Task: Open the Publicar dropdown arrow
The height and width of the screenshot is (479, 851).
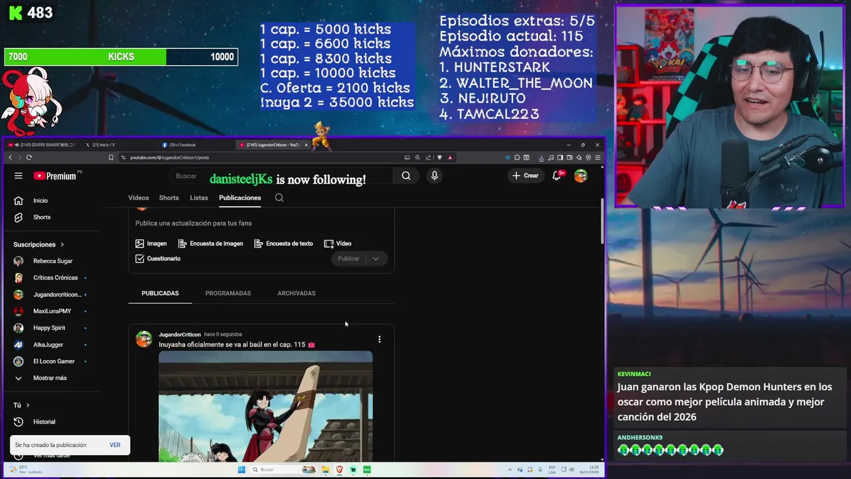Action: click(x=376, y=259)
